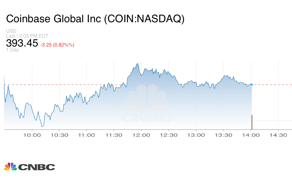This screenshot has height=182, width=292.
Task: Click the faded CNBC peacock watermark in the chart
Action: pyautogui.click(x=147, y=105)
